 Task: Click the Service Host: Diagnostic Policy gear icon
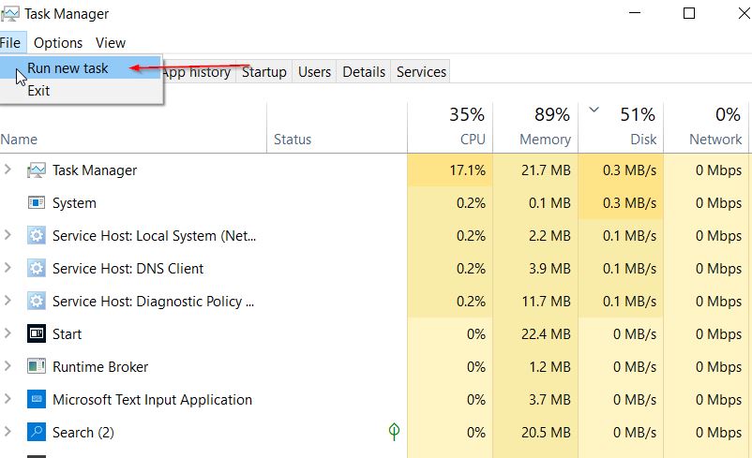coord(37,301)
